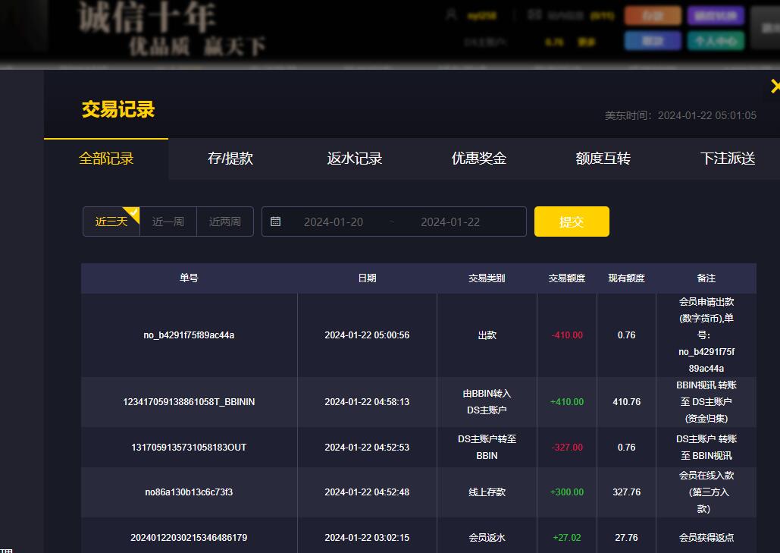Click the blue 提款 button in header
Image resolution: width=780 pixels, height=553 pixels.
tap(653, 41)
